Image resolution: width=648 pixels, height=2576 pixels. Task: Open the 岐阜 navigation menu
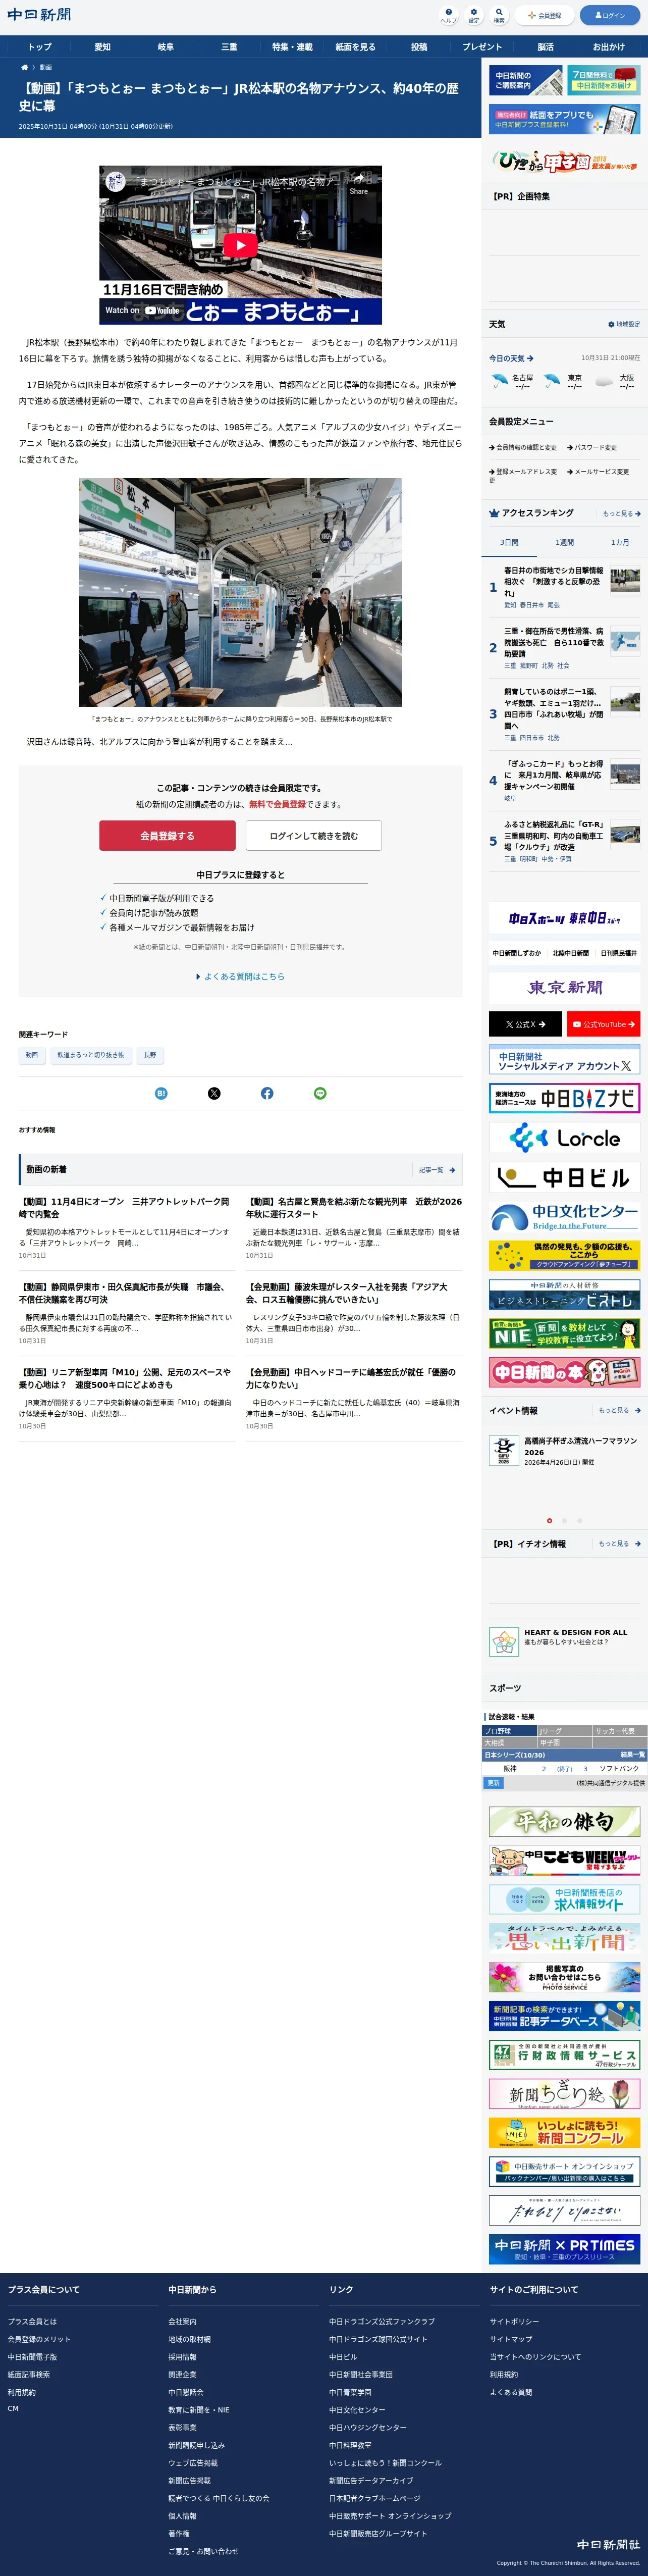pyautogui.click(x=166, y=47)
